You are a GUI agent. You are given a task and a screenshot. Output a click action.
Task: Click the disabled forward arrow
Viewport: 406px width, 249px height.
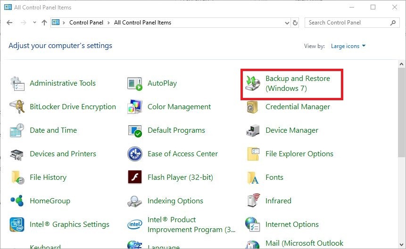23,23
